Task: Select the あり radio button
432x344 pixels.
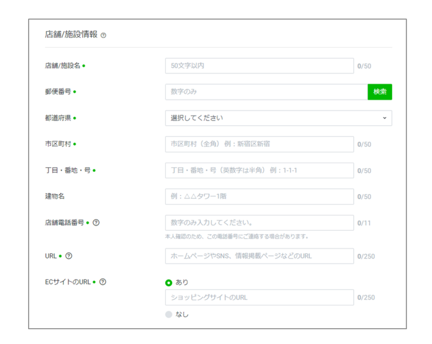Action: coord(169,282)
